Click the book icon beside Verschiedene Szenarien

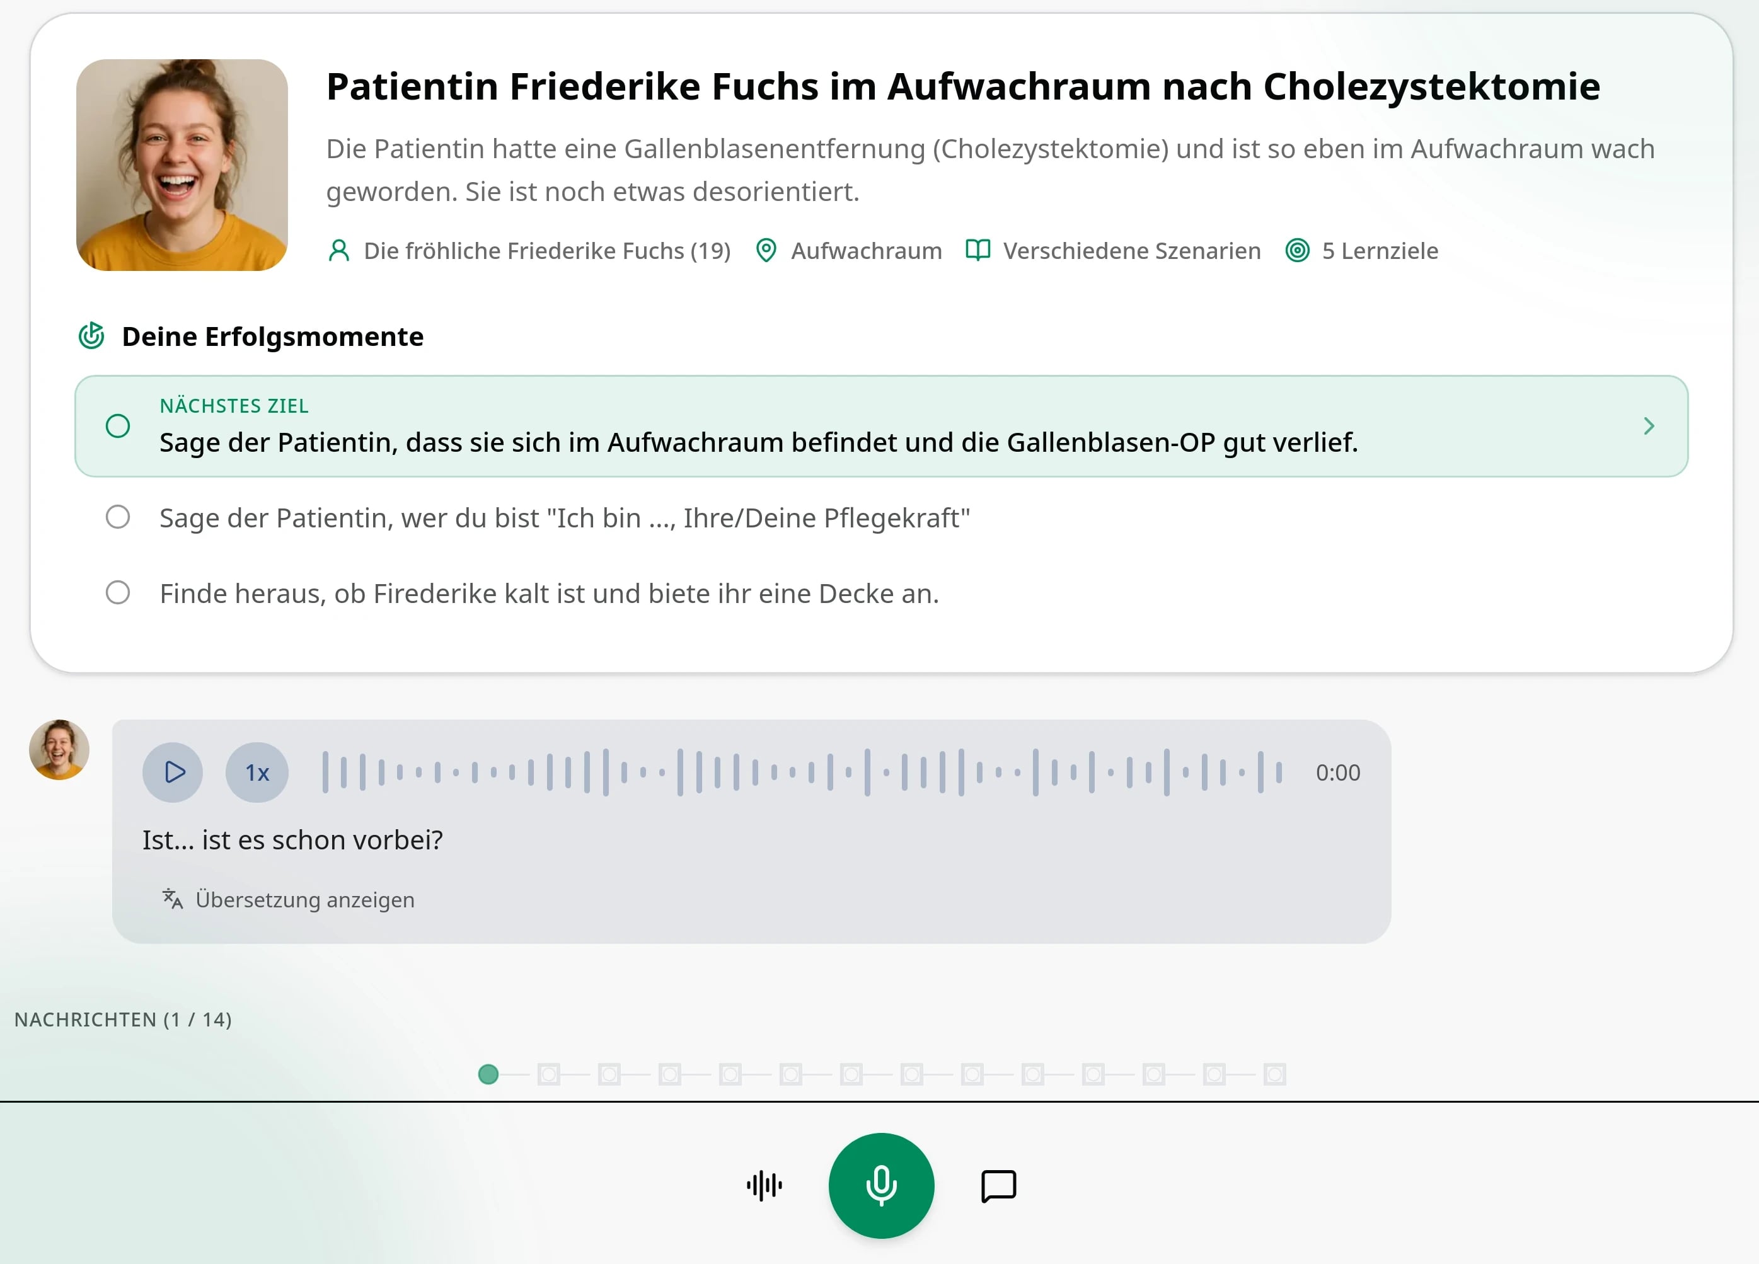point(978,251)
